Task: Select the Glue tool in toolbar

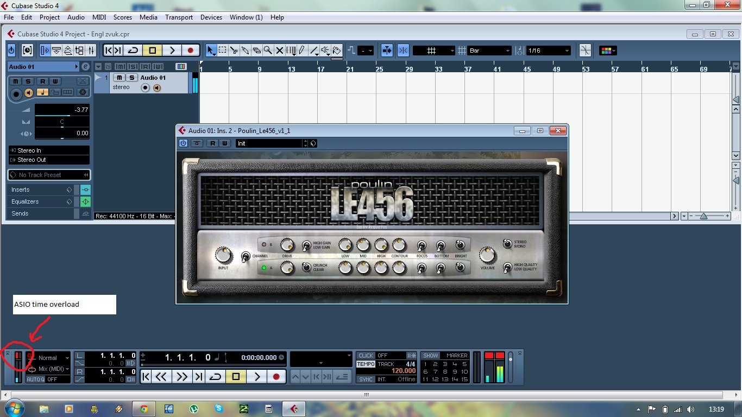Action: (246, 50)
